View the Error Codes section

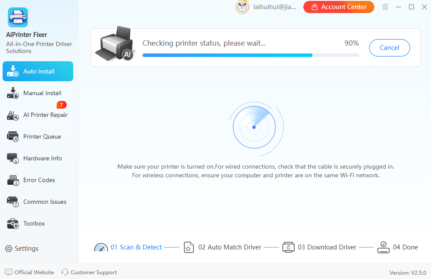[38, 180]
